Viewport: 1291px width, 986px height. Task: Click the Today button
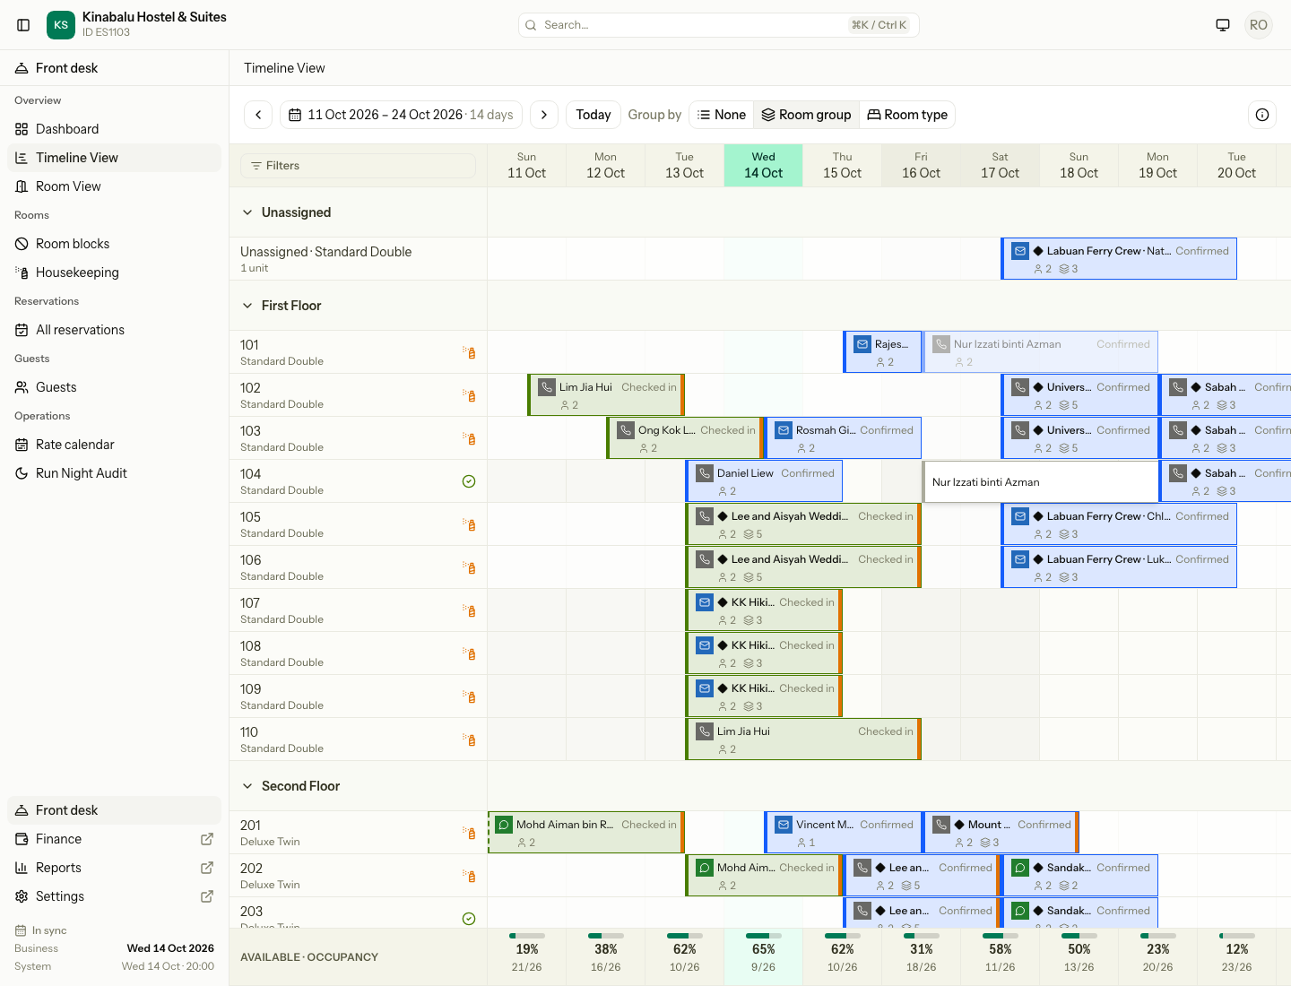click(594, 115)
